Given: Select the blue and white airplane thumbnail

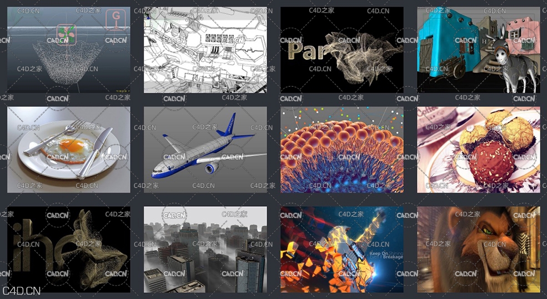Looking at the screenshot, I should pyautogui.click(x=205, y=150).
